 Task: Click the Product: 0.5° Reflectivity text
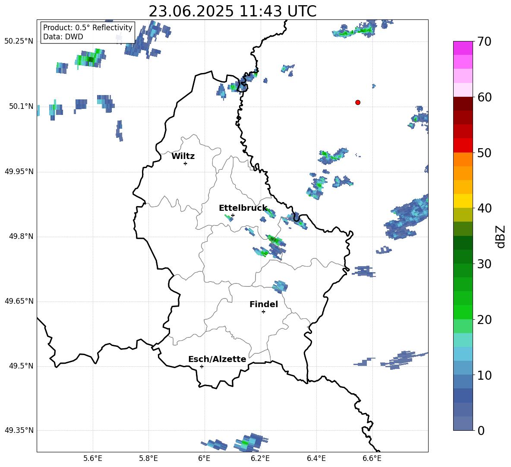88,27
